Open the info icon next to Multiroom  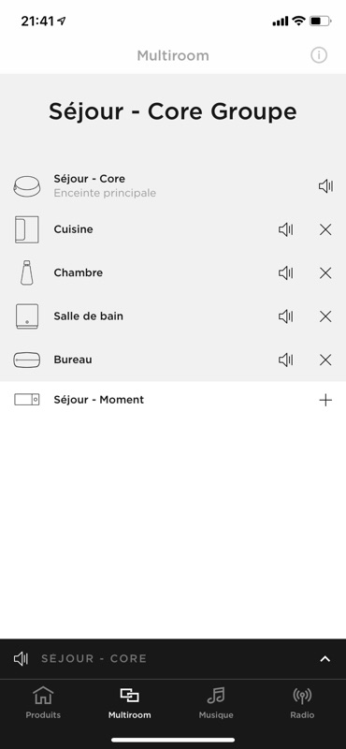click(319, 55)
